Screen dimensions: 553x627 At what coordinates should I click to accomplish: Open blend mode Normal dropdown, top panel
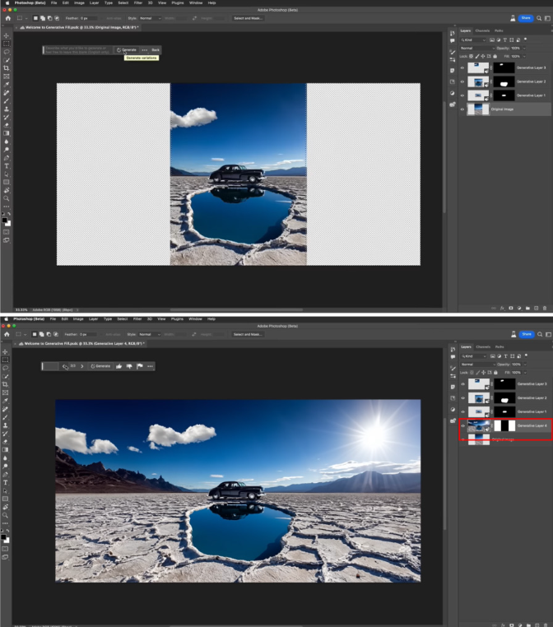pyautogui.click(x=477, y=48)
